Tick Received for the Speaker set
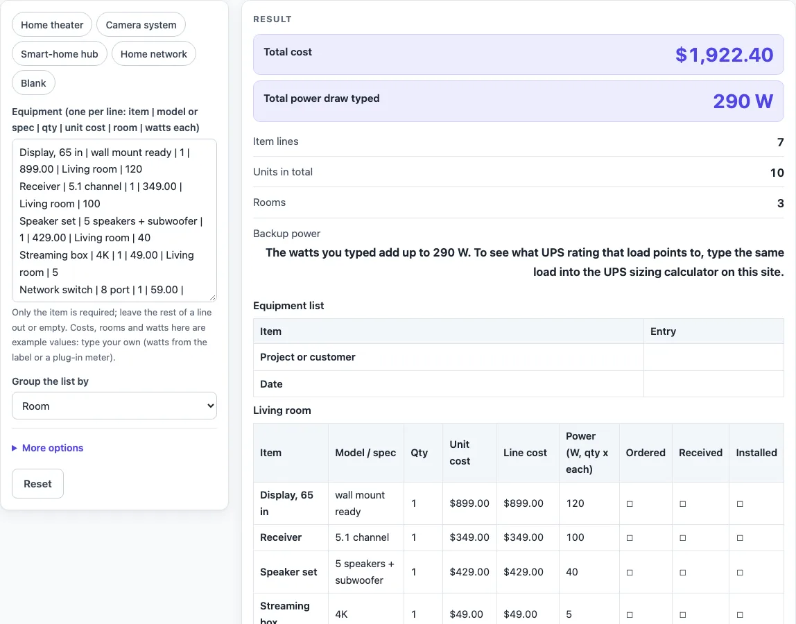 point(683,572)
